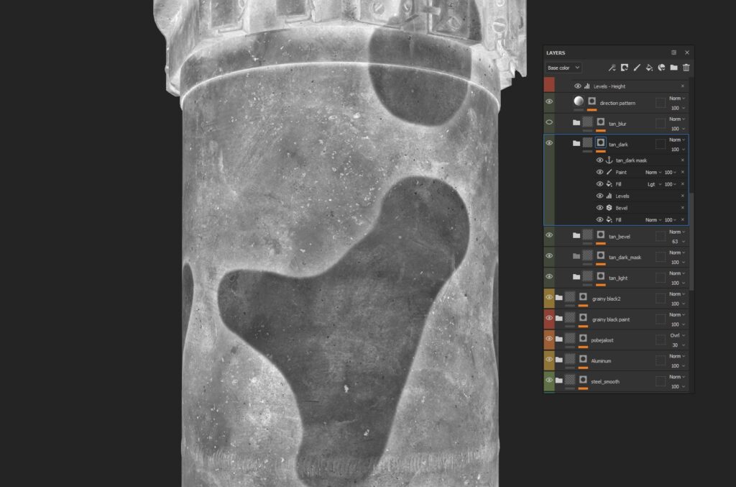Image resolution: width=736 pixels, height=487 pixels.
Task: Create a new folder in Layers toolbar
Action: [673, 68]
